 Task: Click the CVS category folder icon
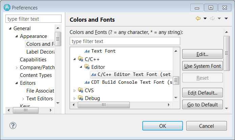80,90
